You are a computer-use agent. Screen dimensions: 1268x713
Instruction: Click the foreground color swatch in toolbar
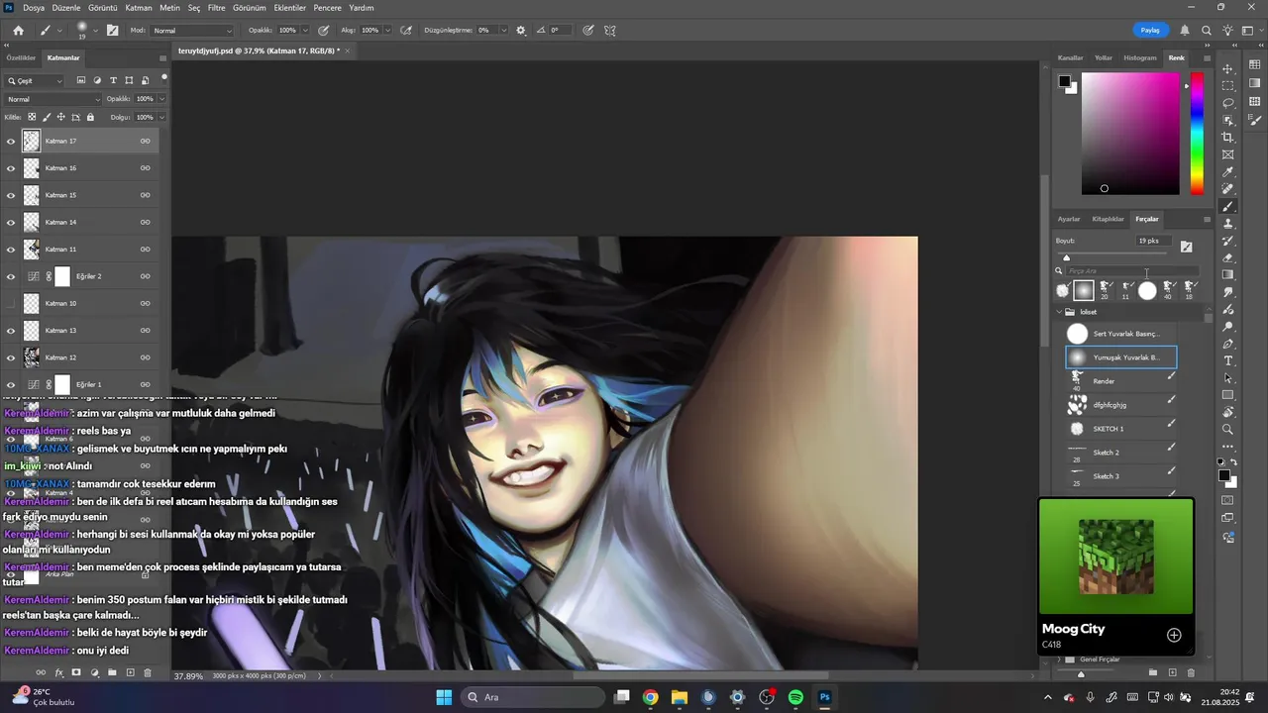[x=1224, y=476]
